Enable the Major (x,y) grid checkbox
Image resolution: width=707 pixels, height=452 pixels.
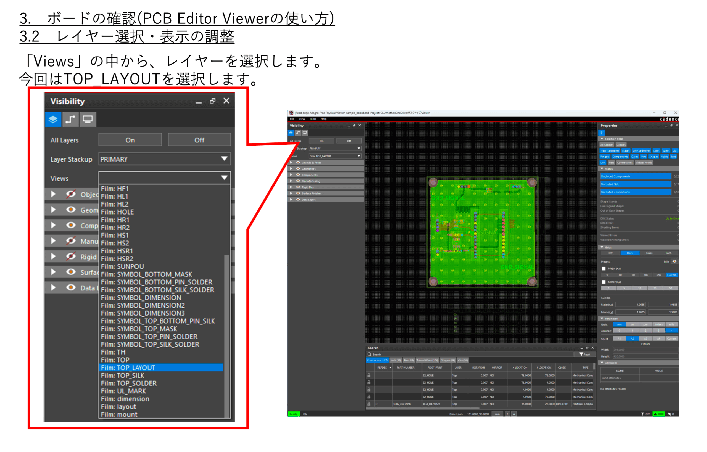coord(604,269)
